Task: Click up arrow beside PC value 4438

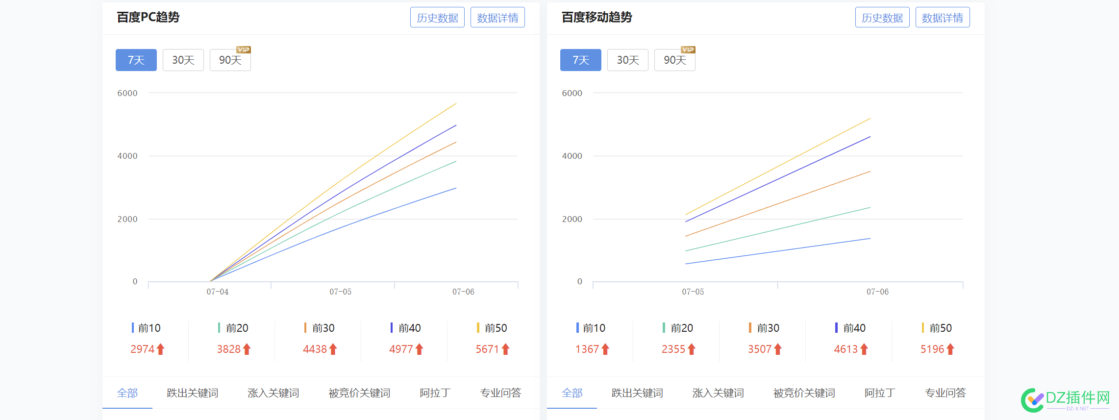Action: tap(333, 349)
